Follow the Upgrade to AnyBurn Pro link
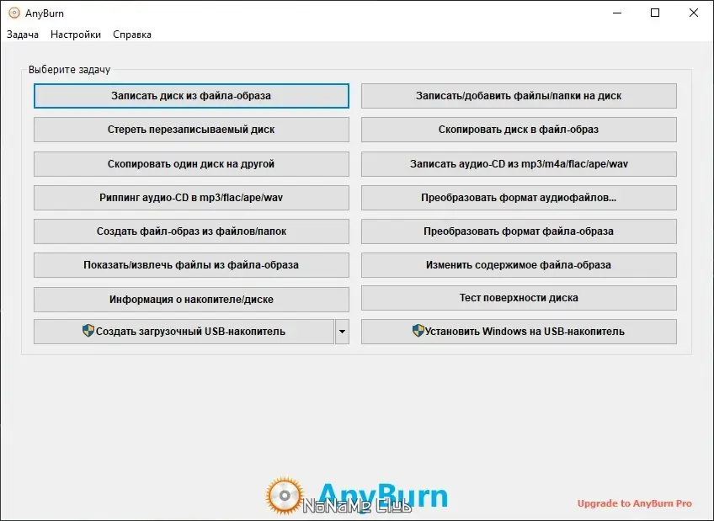Screen dimensions: 714x521 [634, 503]
